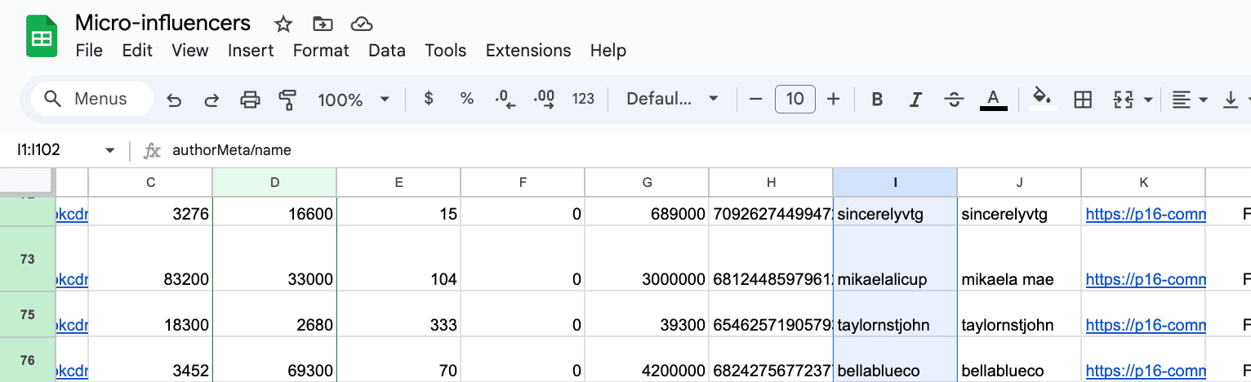Open the Extensions menu

tap(528, 51)
